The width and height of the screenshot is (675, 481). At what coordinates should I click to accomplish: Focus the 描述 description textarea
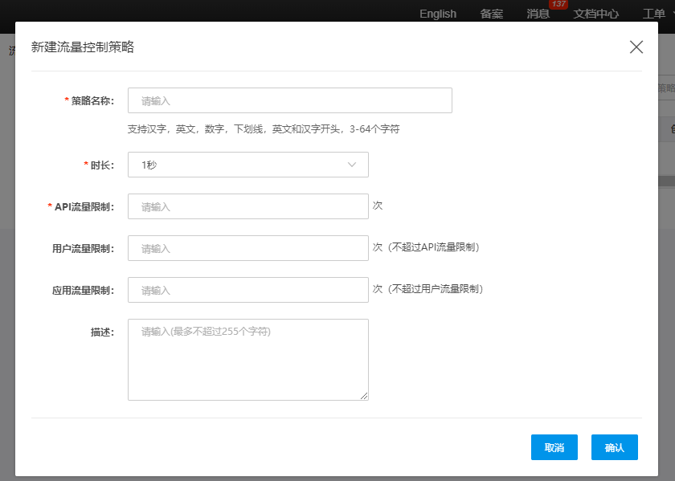coord(247,359)
